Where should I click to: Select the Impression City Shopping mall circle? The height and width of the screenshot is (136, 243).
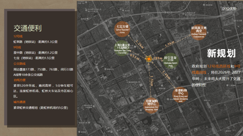pyautogui.click(x=151, y=105)
